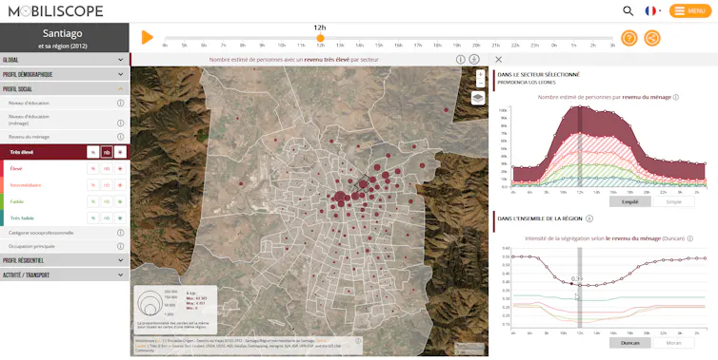The height and width of the screenshot is (360, 718).
Task: Show Intermédiaire as nb count
Action: [107, 185]
